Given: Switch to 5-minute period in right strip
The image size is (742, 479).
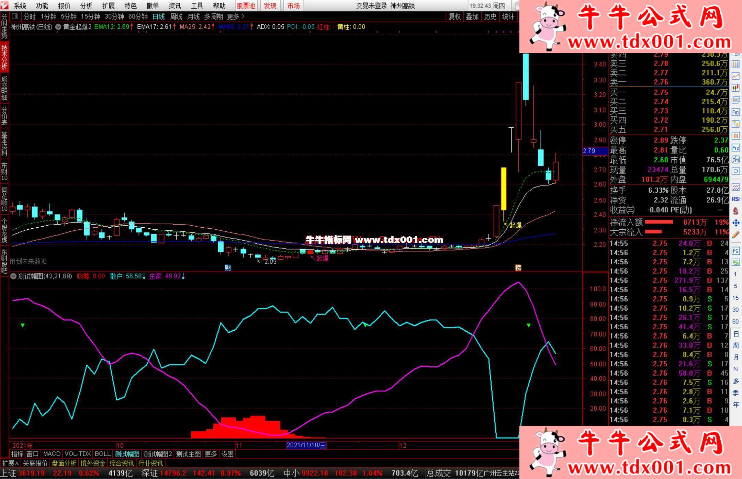Looking at the screenshot, I should click(x=735, y=286).
